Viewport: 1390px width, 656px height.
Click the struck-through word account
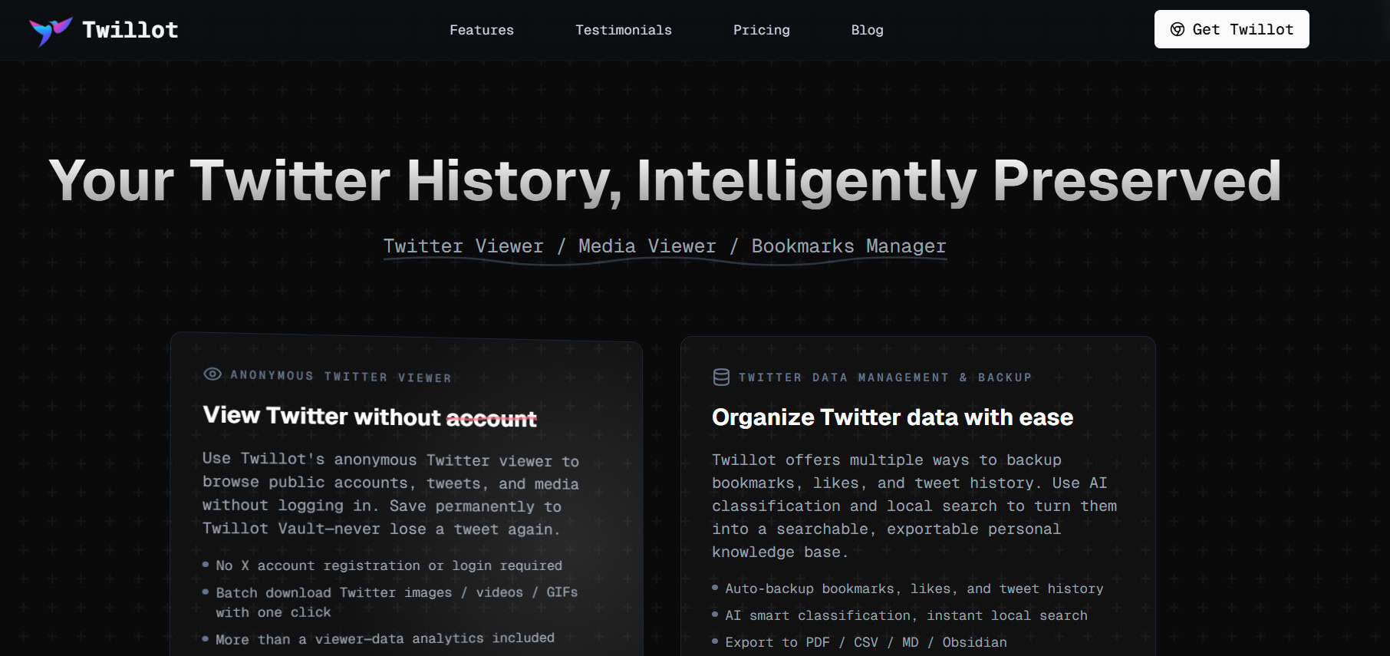[492, 417]
